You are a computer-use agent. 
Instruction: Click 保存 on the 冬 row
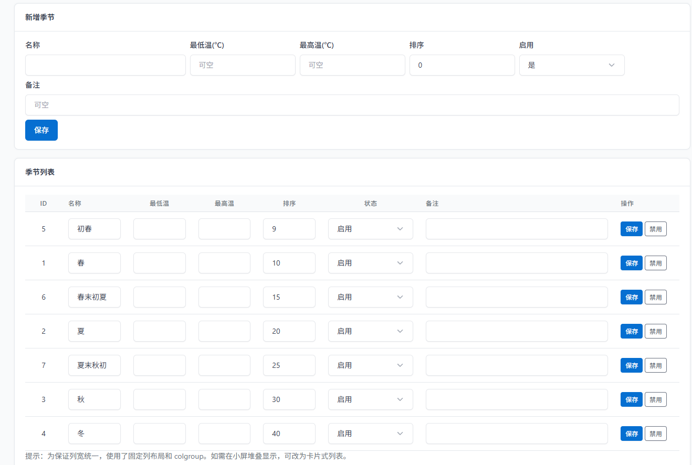click(631, 434)
